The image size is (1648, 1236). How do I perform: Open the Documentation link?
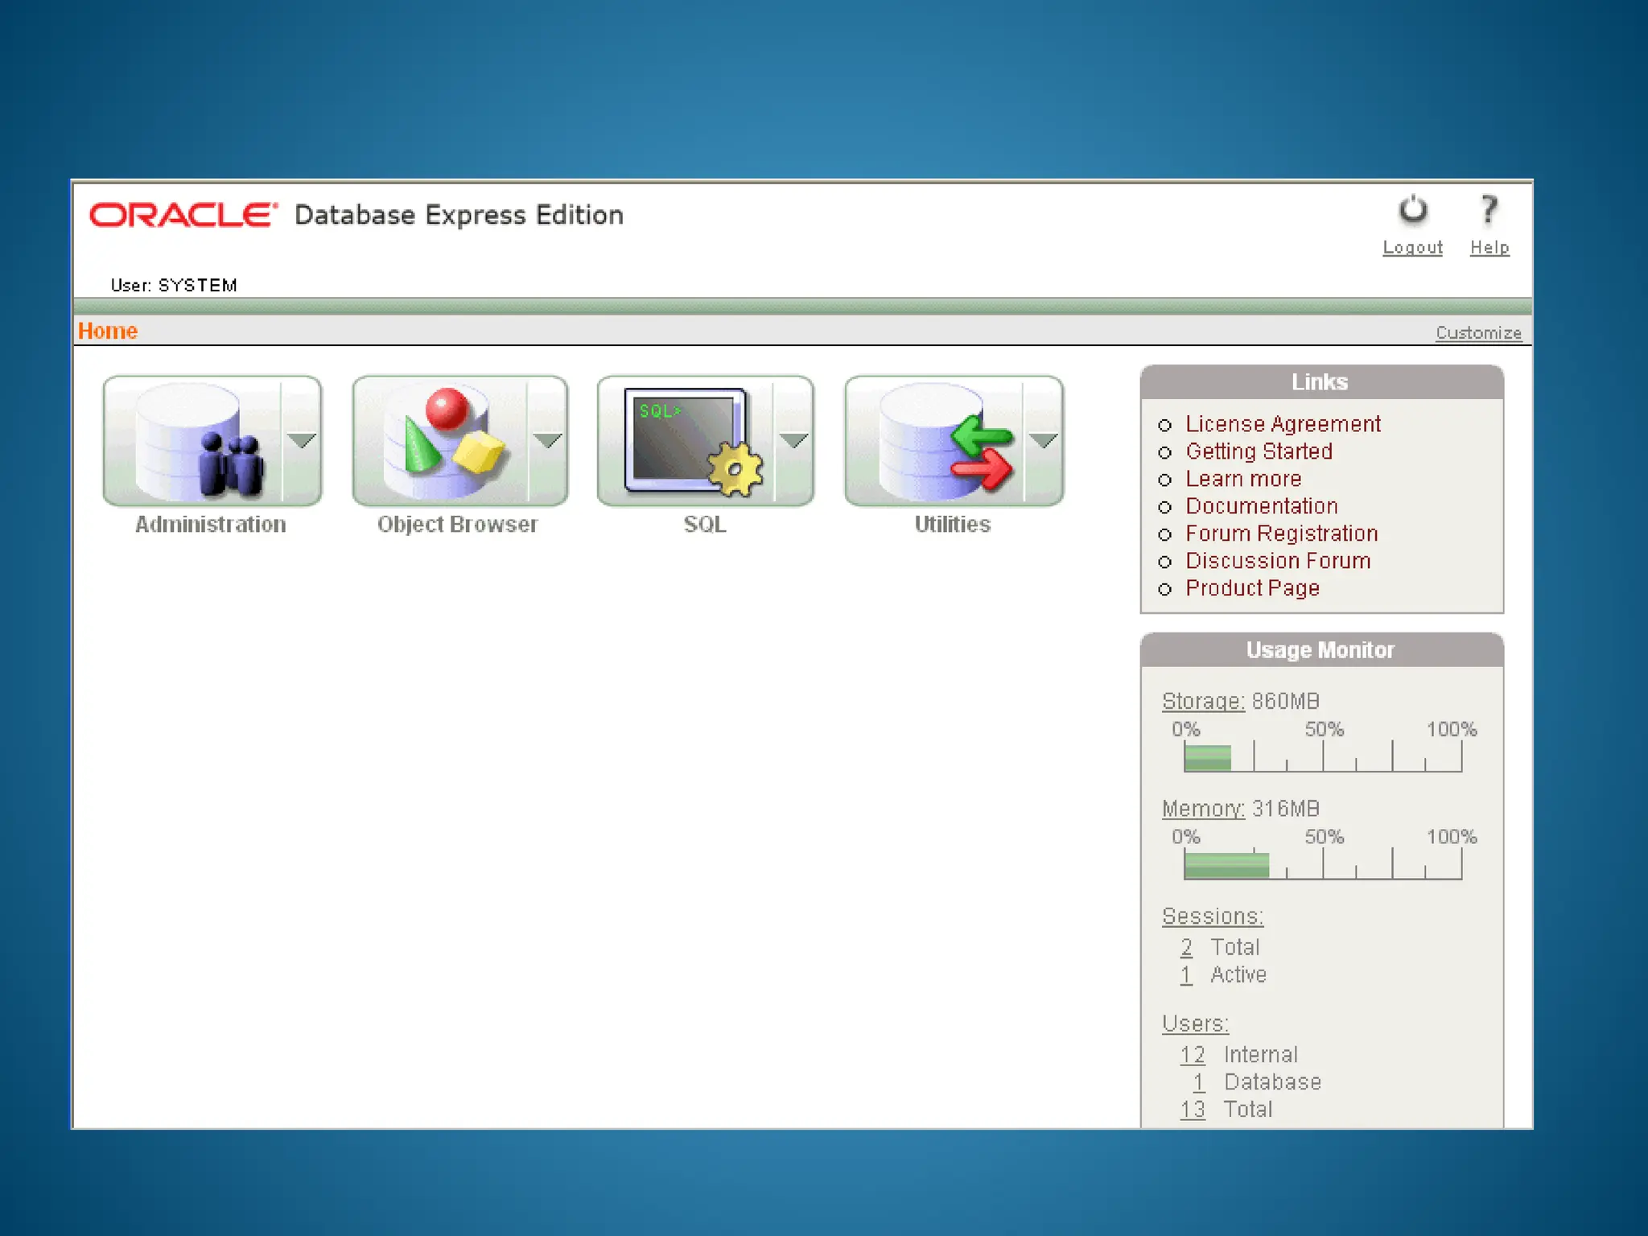coord(1261,506)
